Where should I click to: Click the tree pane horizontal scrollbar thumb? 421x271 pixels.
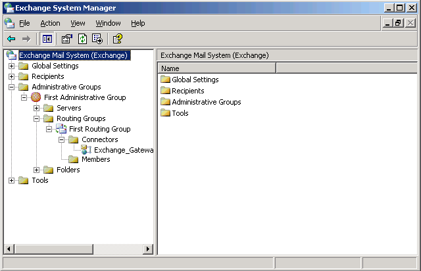[x=54, y=249]
